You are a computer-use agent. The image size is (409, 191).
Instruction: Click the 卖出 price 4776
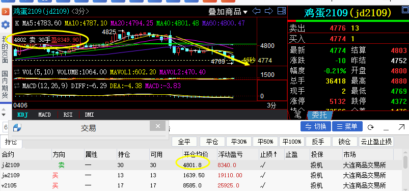[x=338, y=28]
